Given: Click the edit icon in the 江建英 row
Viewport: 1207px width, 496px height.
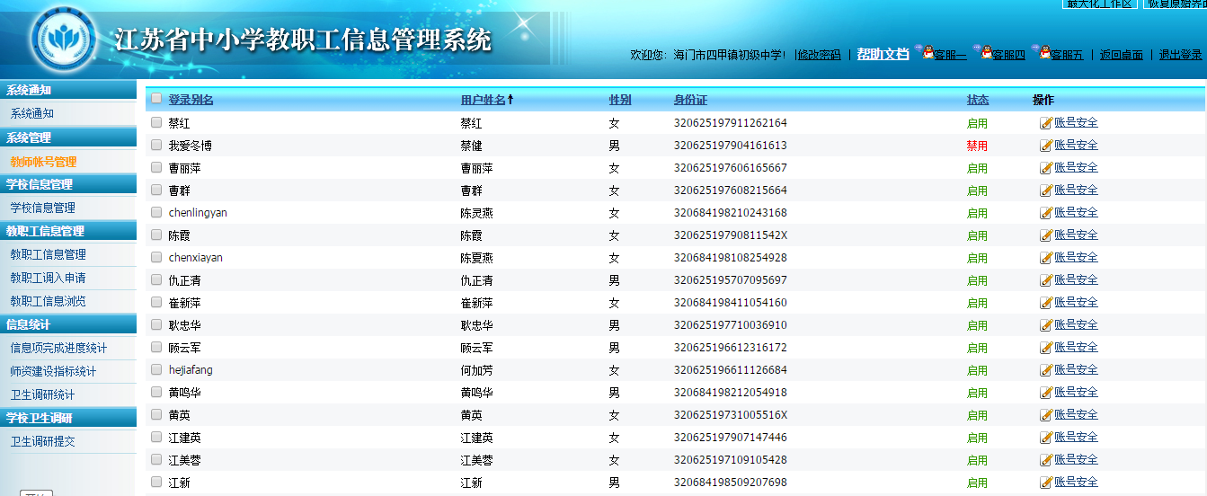Looking at the screenshot, I should pyautogui.click(x=1046, y=438).
